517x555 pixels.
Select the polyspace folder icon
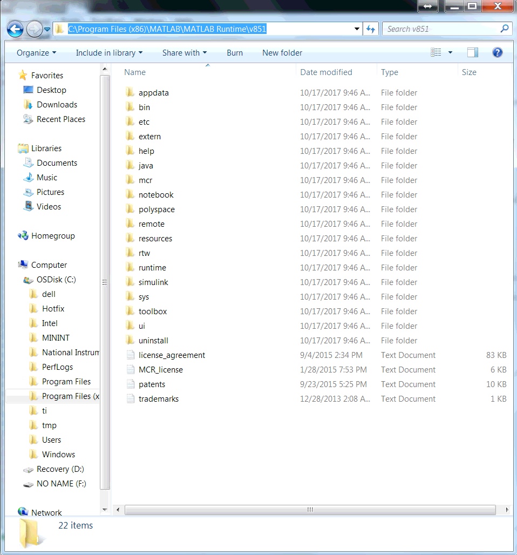tap(130, 209)
